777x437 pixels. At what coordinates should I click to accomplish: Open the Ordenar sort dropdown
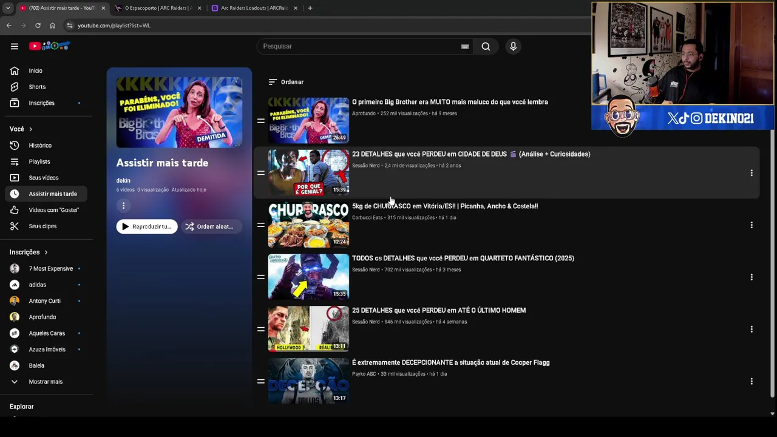286,82
